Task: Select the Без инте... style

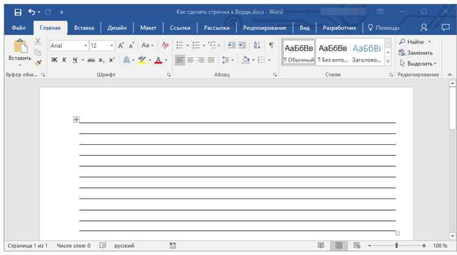Action: [333, 53]
